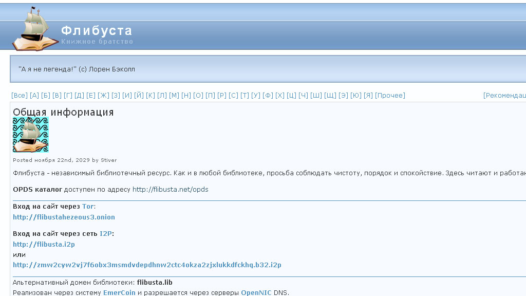Select letter [А] in alphabet index

(34, 96)
